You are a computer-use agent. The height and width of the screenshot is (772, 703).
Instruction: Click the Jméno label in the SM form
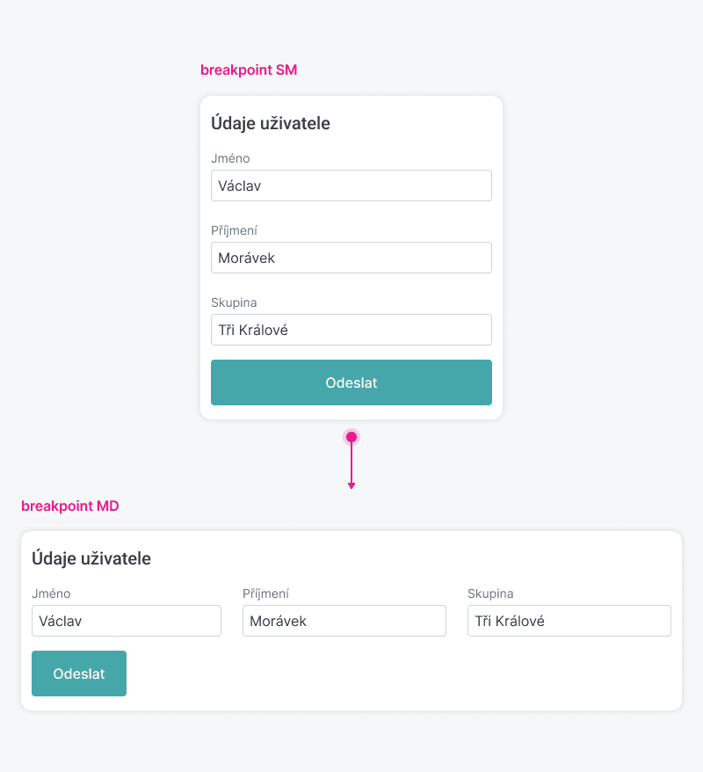pyautogui.click(x=230, y=158)
